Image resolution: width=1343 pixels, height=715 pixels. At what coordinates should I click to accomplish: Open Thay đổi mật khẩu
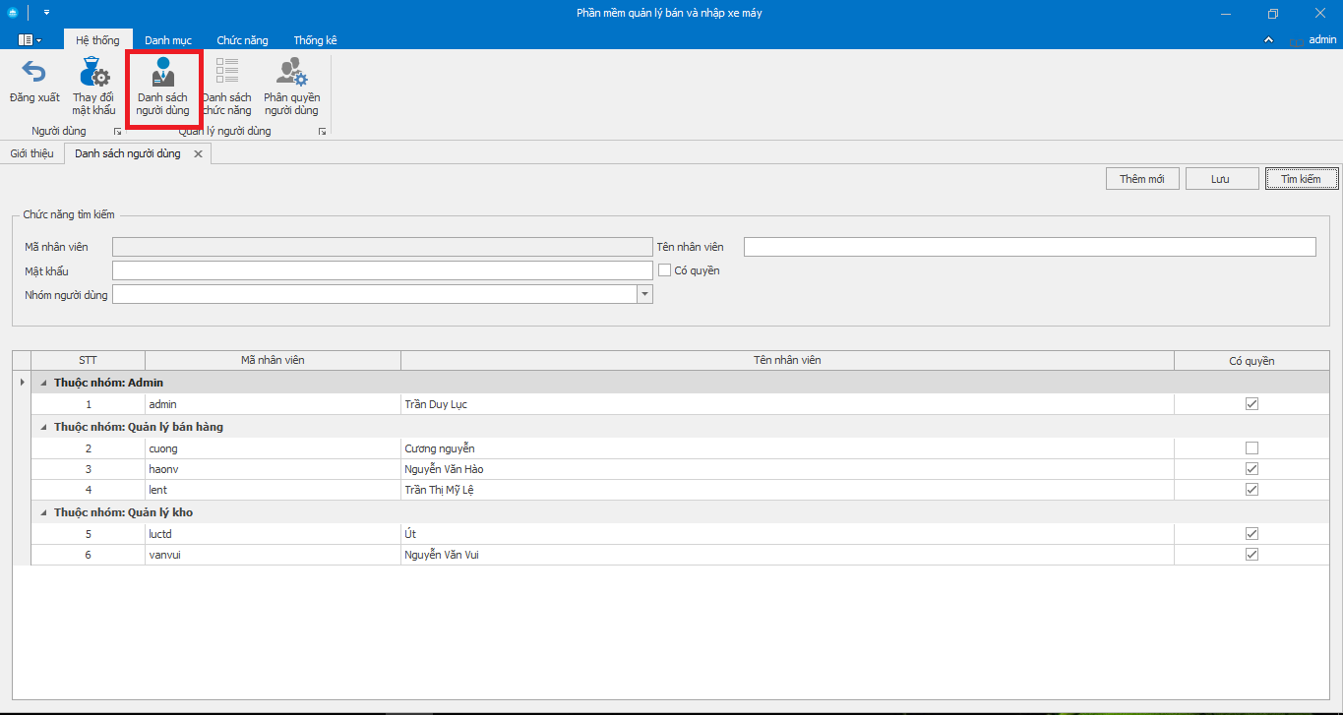(93, 87)
